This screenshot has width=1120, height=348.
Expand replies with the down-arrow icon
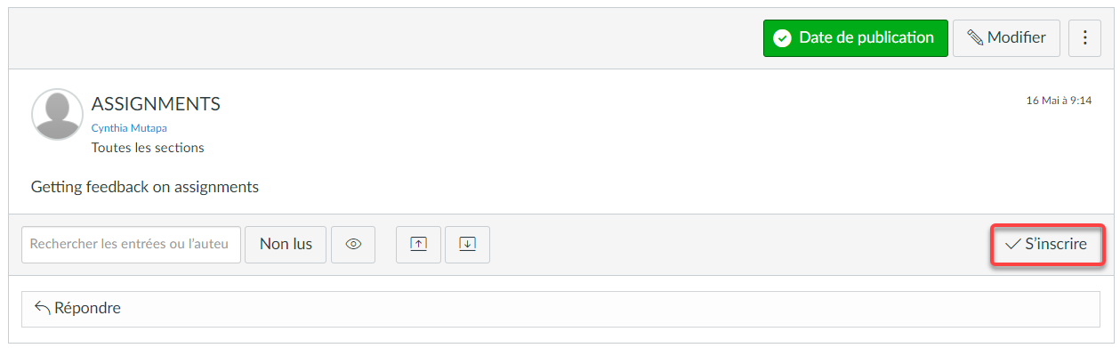[467, 244]
